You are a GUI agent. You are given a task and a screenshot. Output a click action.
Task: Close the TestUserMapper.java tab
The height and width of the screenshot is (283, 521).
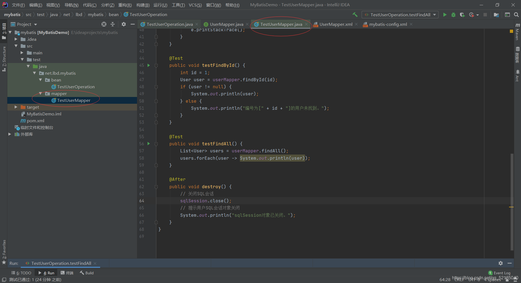click(306, 24)
